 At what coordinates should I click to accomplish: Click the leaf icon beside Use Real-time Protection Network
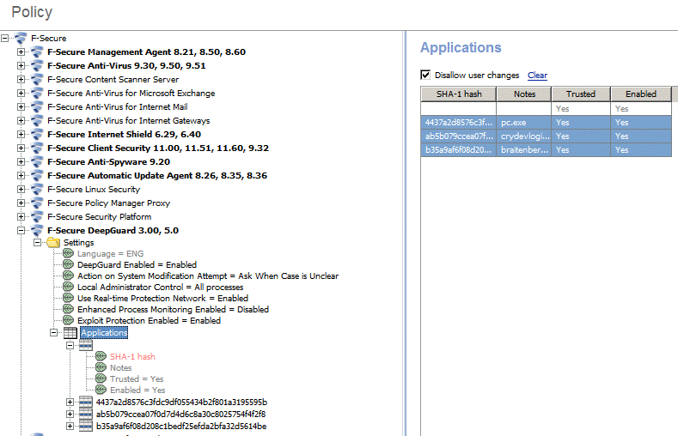tap(69, 299)
